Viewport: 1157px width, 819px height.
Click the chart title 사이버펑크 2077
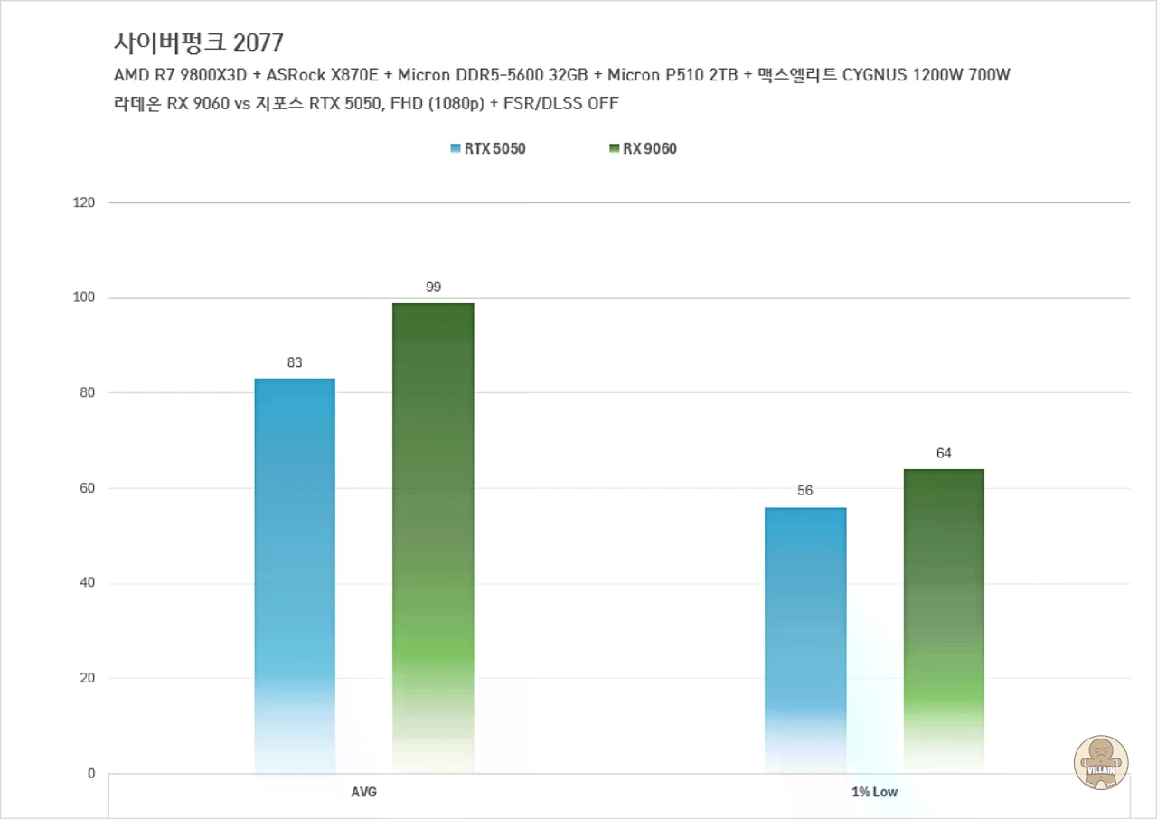(x=199, y=42)
